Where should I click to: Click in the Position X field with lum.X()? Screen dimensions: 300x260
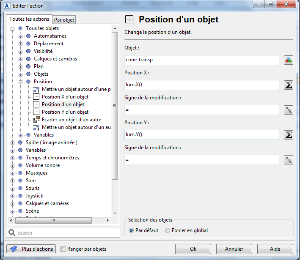pos(202,85)
